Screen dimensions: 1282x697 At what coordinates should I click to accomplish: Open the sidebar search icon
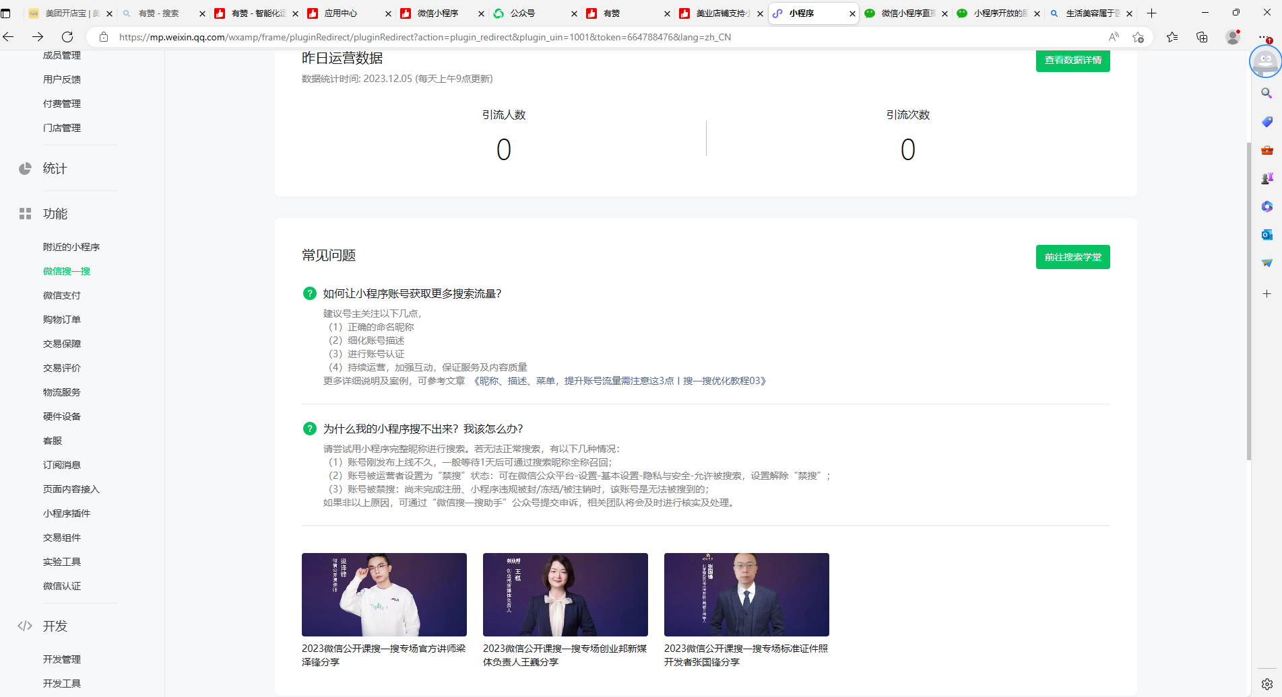tap(1267, 93)
